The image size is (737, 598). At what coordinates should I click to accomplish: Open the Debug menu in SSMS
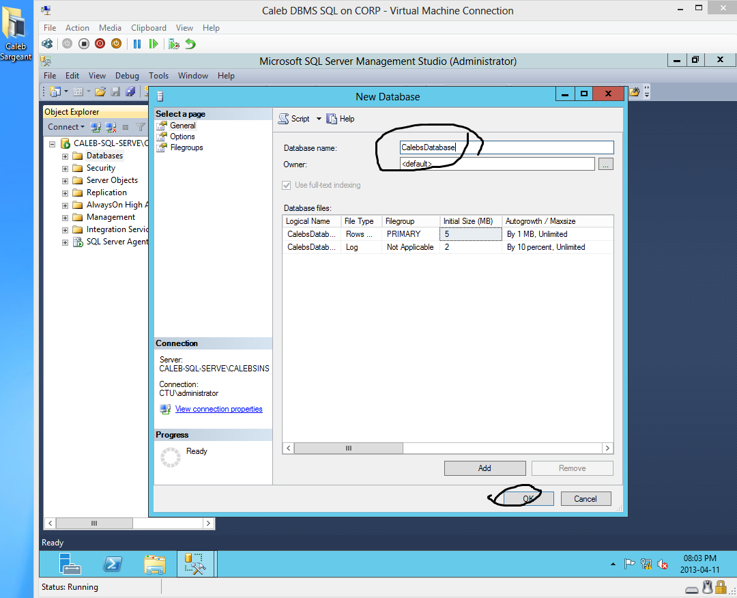click(127, 76)
